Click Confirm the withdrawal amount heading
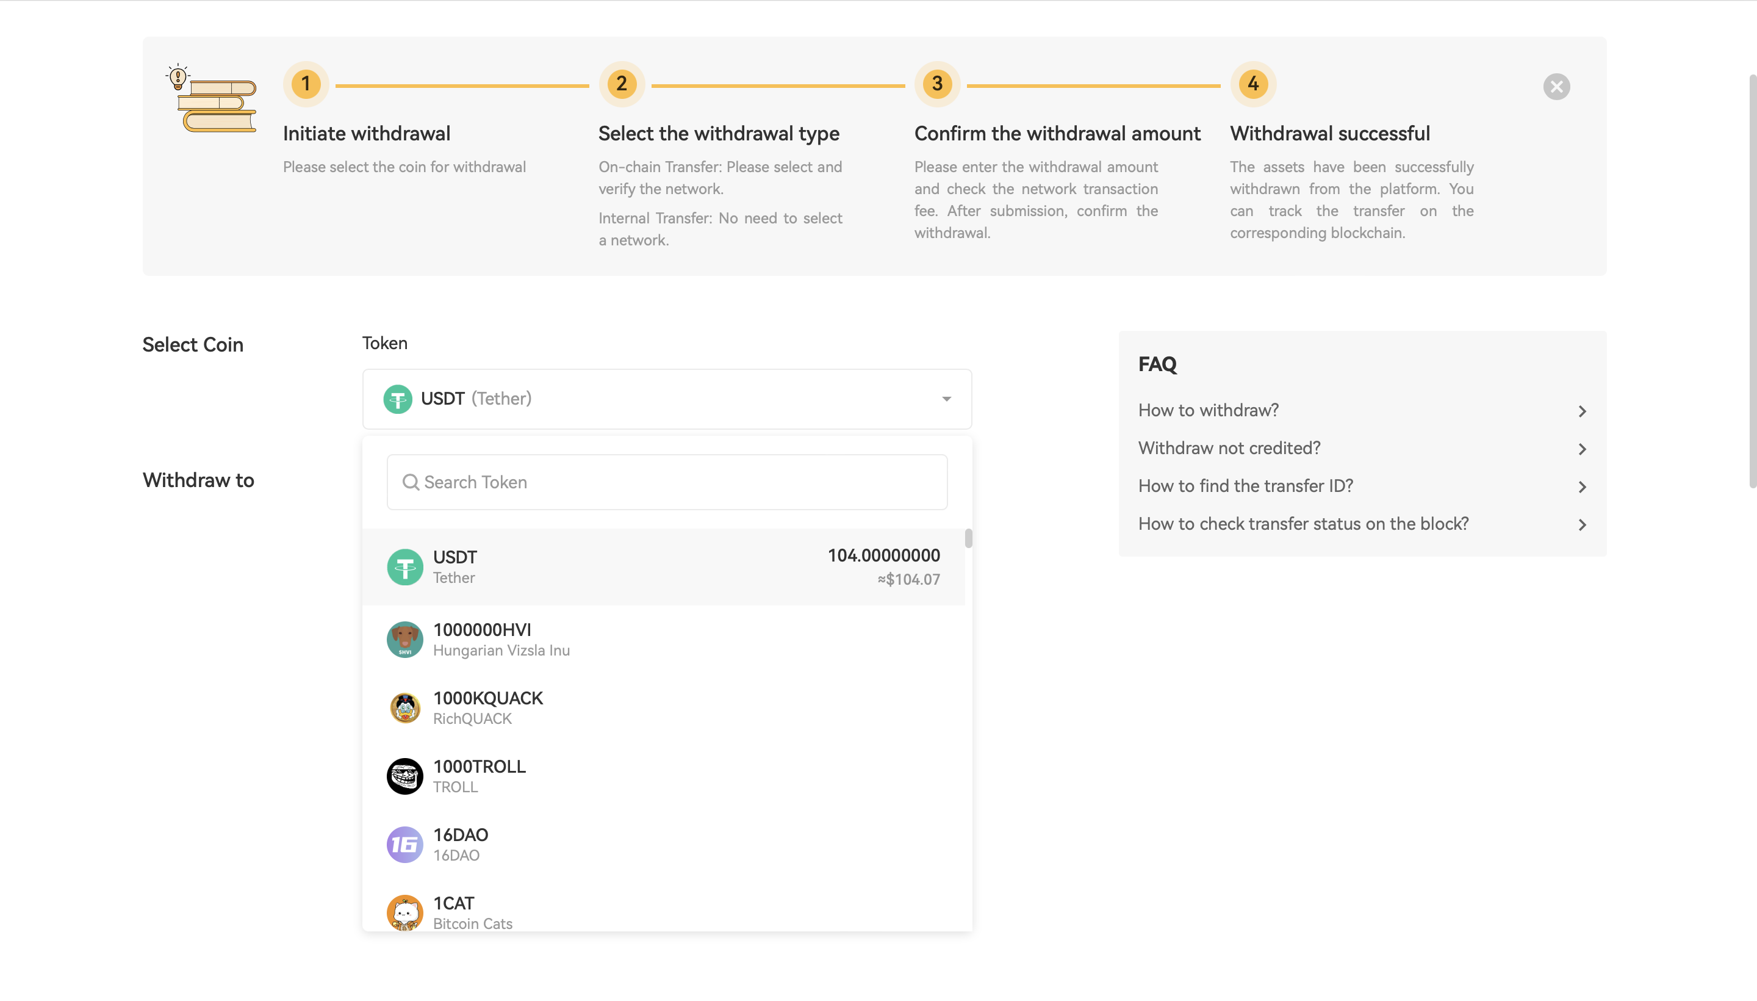This screenshot has width=1757, height=1001. 1057,134
